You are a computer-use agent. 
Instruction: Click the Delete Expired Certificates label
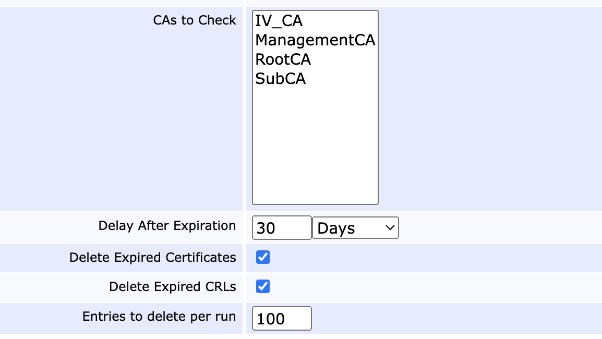point(152,257)
